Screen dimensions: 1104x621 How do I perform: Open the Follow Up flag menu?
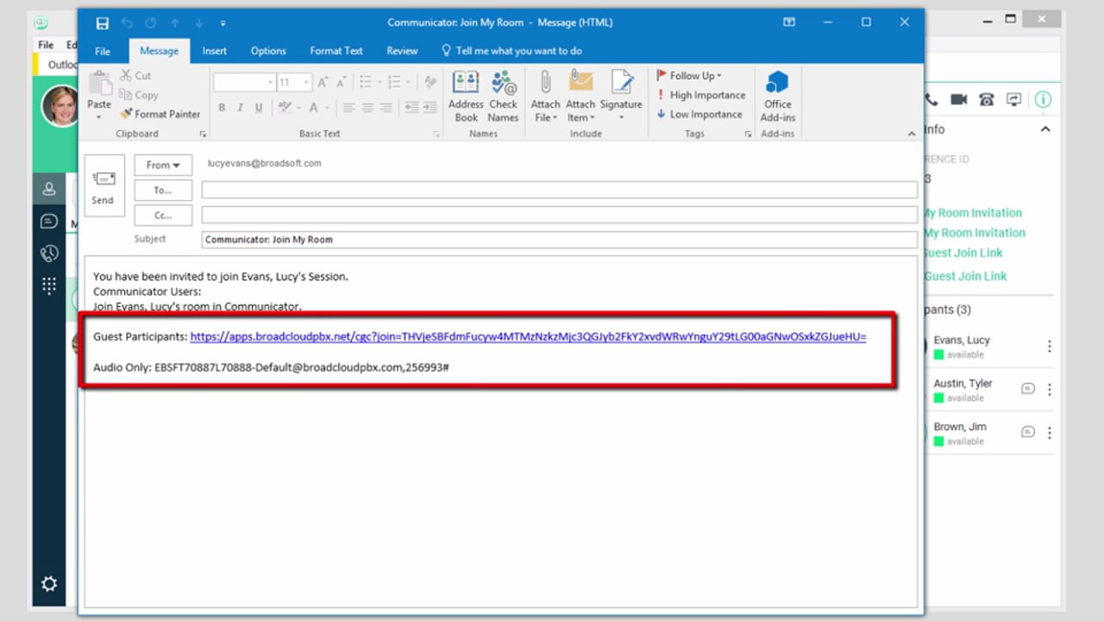click(689, 76)
